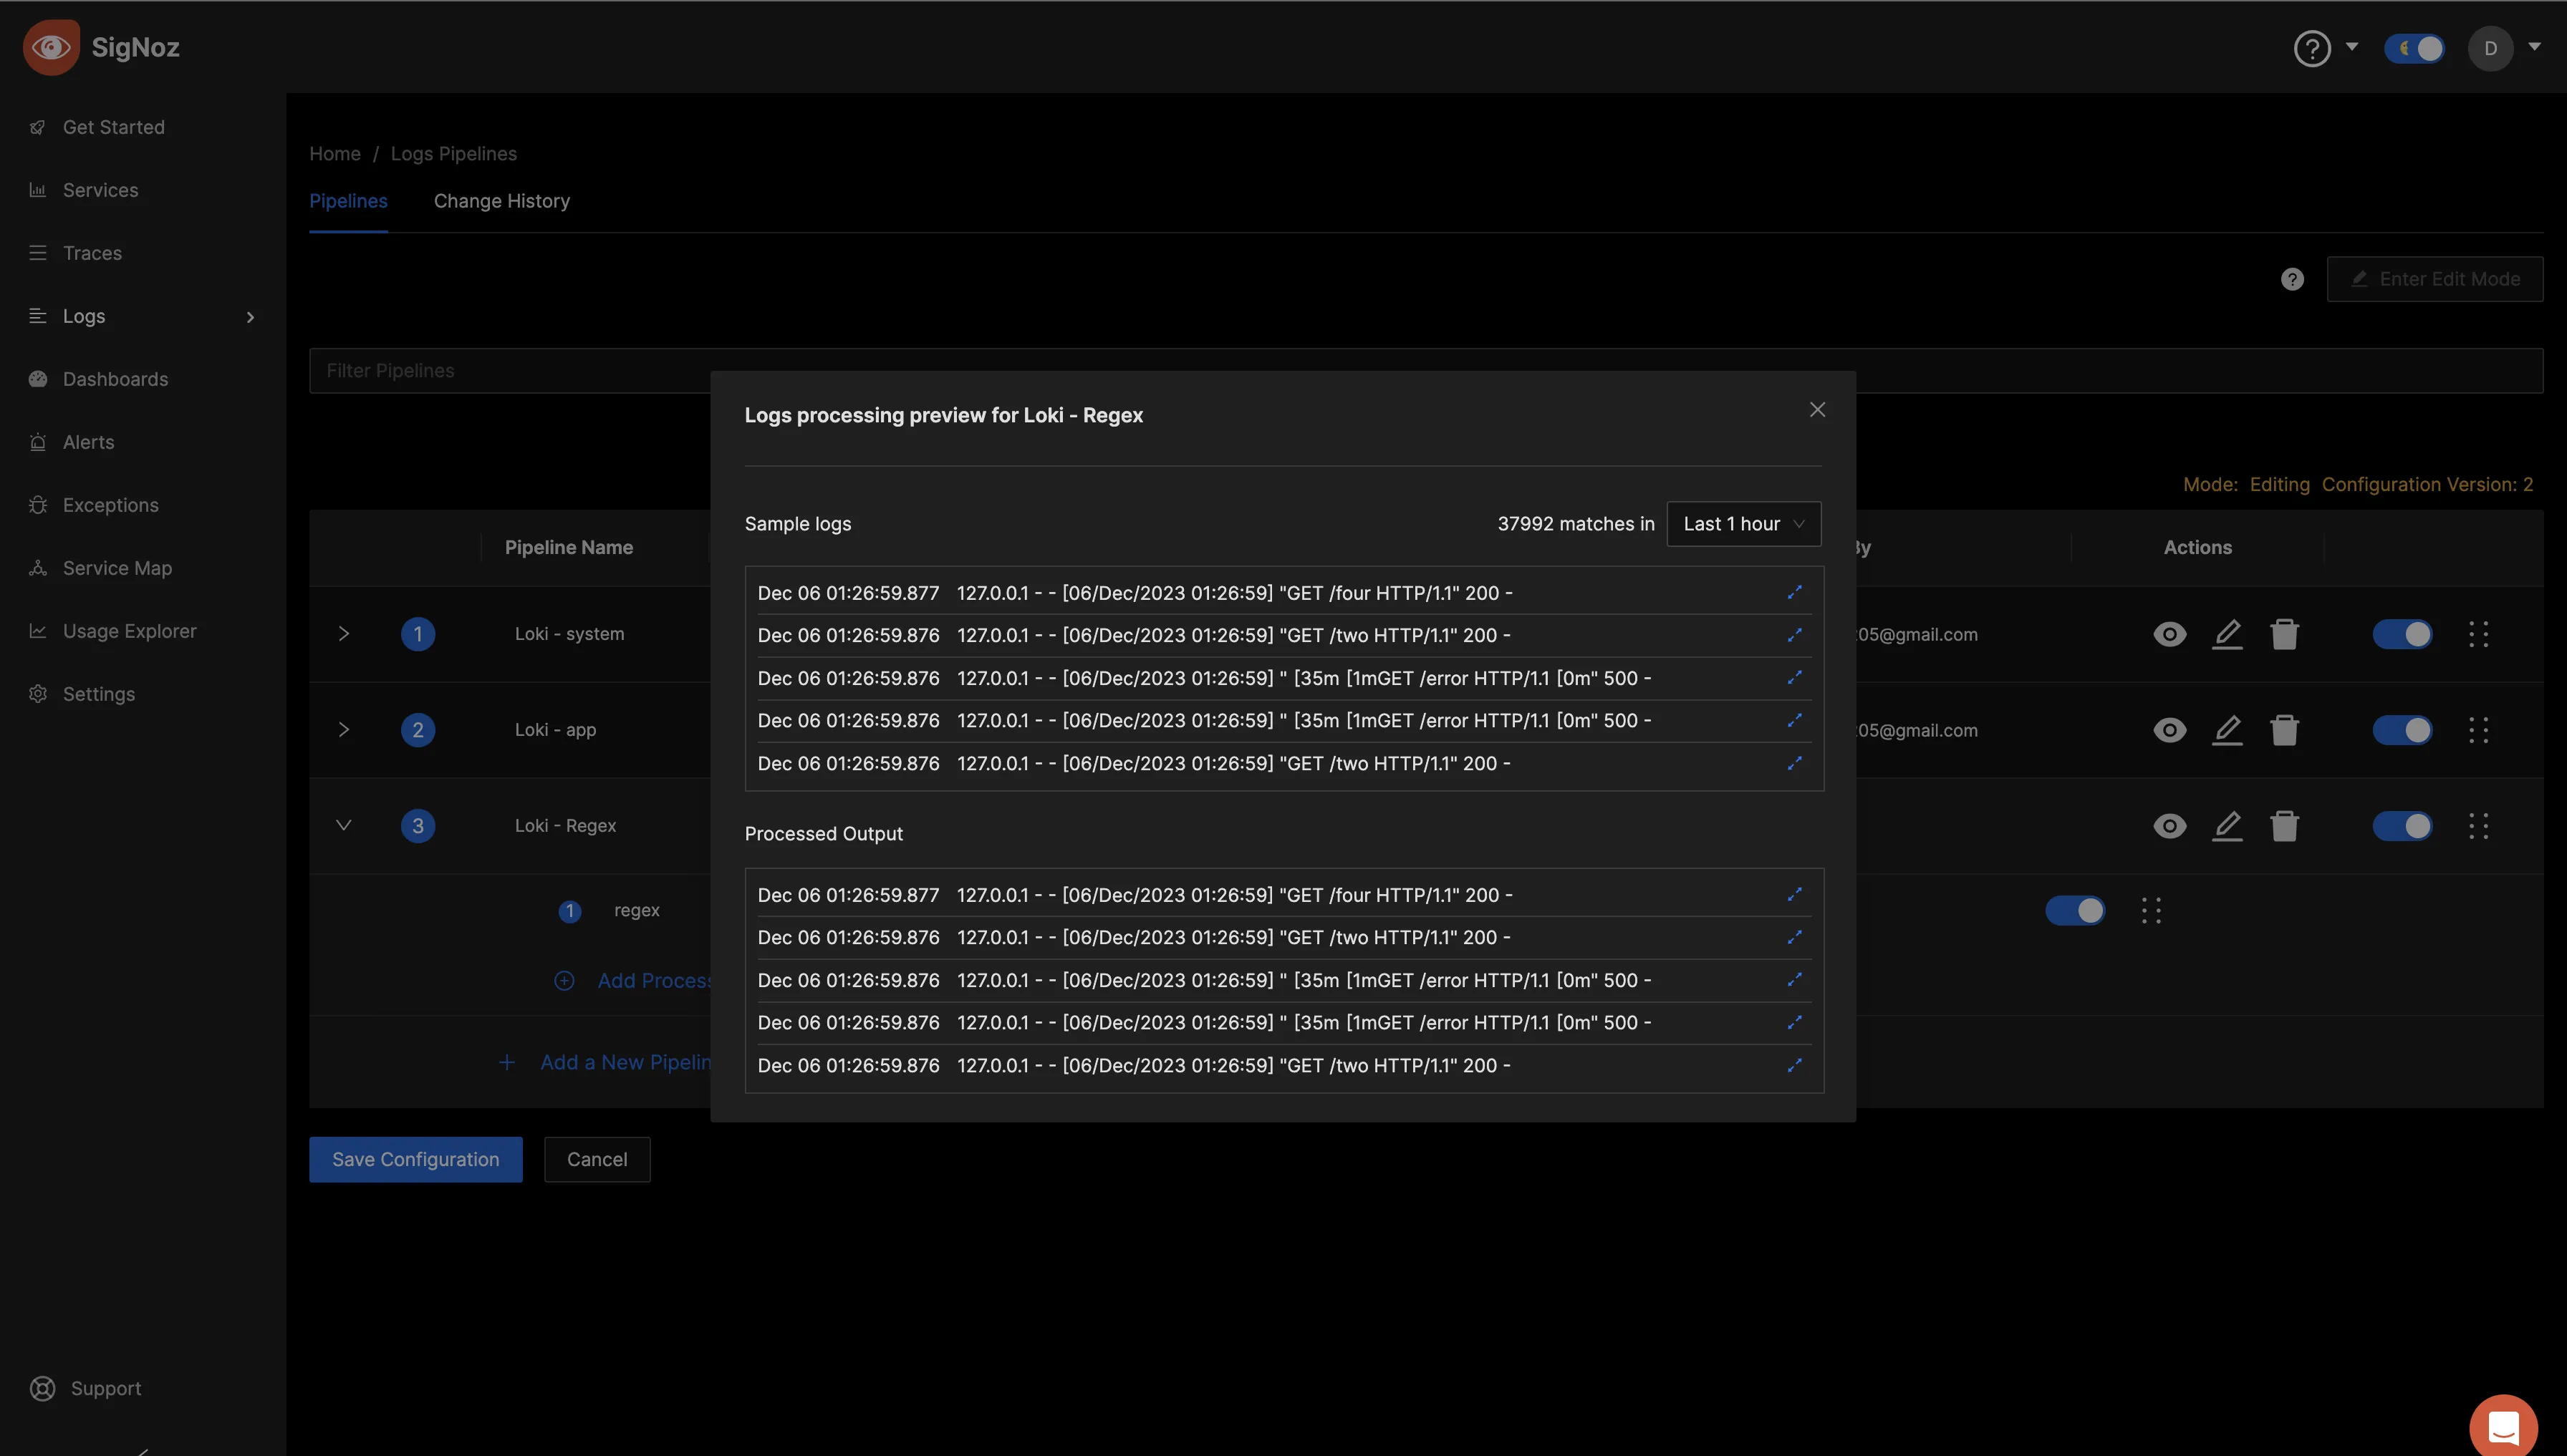Edit the Loki - system pipeline
This screenshot has width=2567, height=1456.
[x=2226, y=634]
